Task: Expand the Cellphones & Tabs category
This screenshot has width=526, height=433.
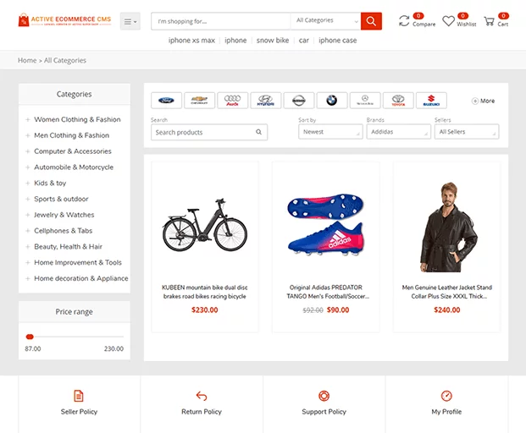Action: pos(28,231)
